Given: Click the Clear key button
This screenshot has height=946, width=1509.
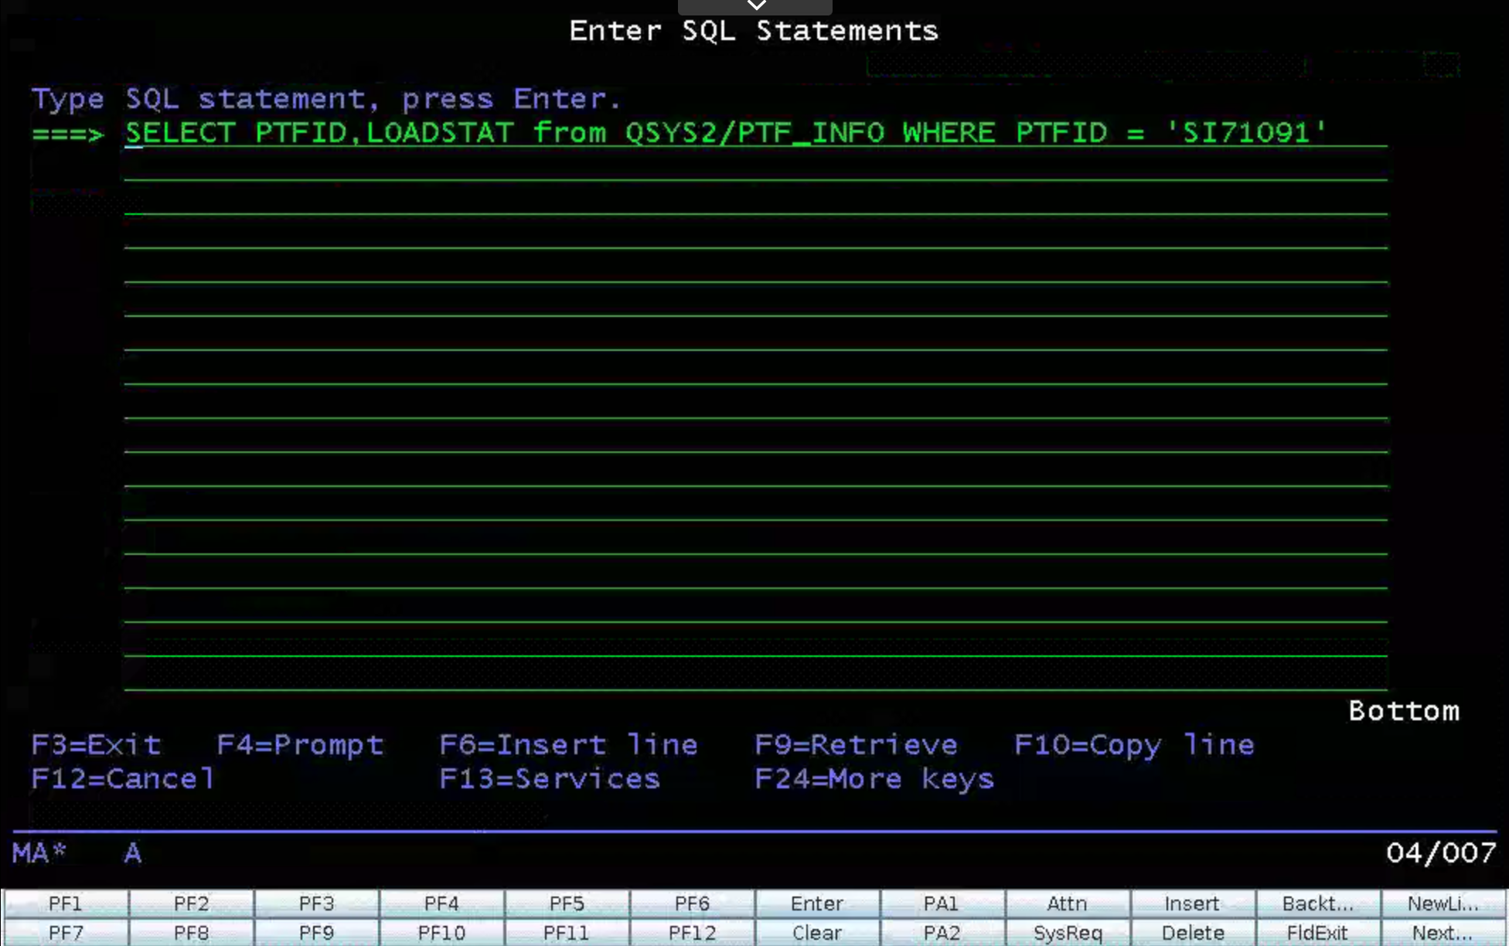Looking at the screenshot, I should point(817,932).
